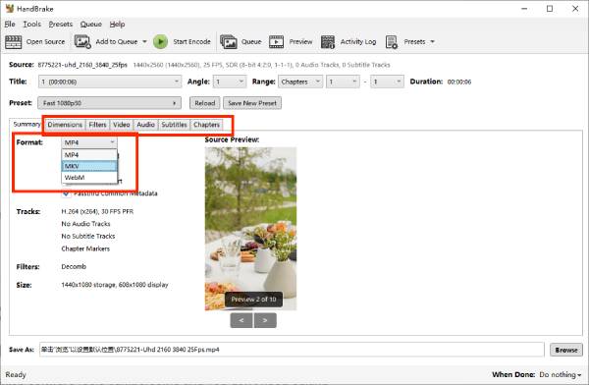Screen dimensions: 589x385
Task: Open the end chapter dropdown
Action: (x=387, y=82)
